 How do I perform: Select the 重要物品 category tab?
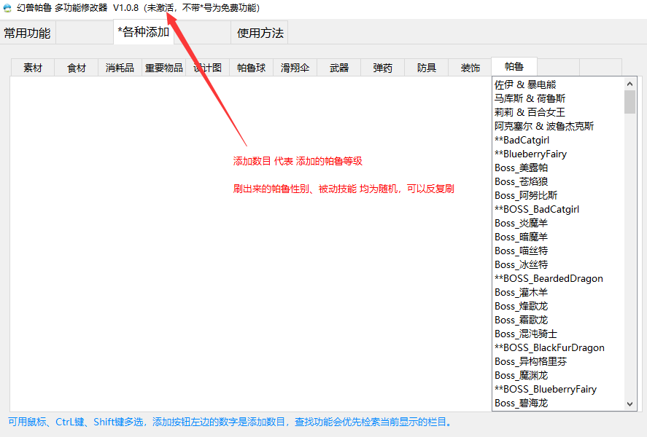click(x=163, y=68)
